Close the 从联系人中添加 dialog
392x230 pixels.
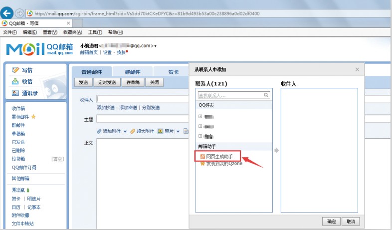[357, 70]
